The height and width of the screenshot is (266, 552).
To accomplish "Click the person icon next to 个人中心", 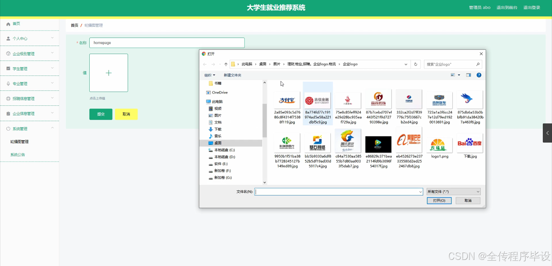I will tap(8, 39).
